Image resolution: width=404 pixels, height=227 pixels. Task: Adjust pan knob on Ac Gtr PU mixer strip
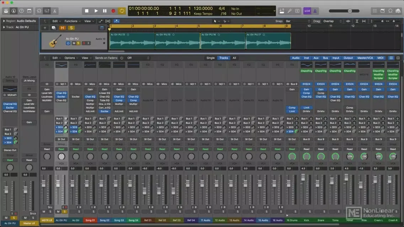tap(61, 156)
